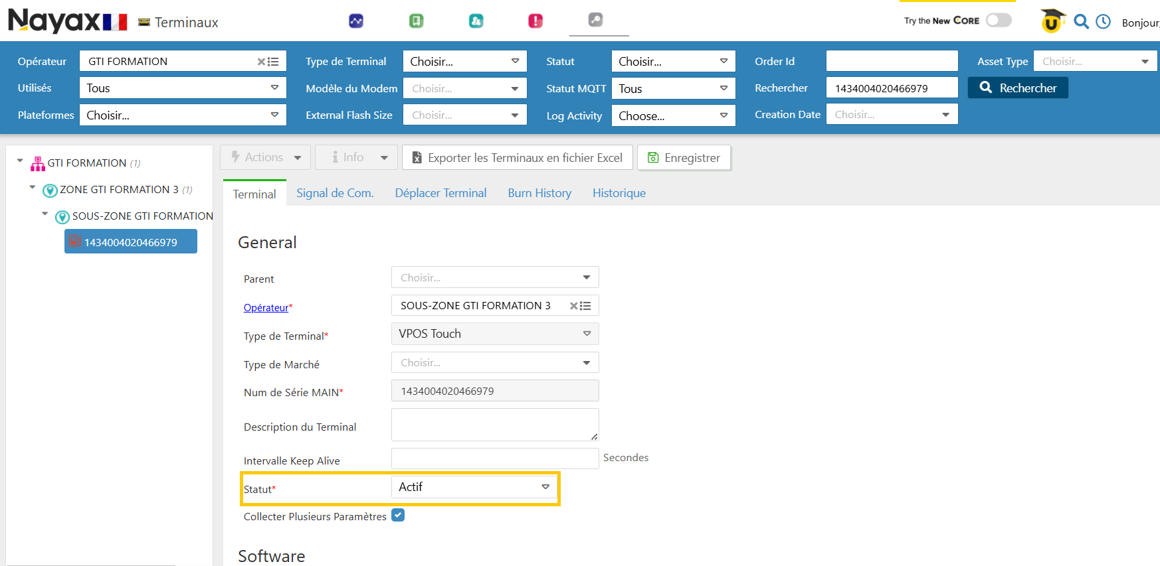Switch to Burn History tab
The width and height of the screenshot is (1160, 566).
539,193
